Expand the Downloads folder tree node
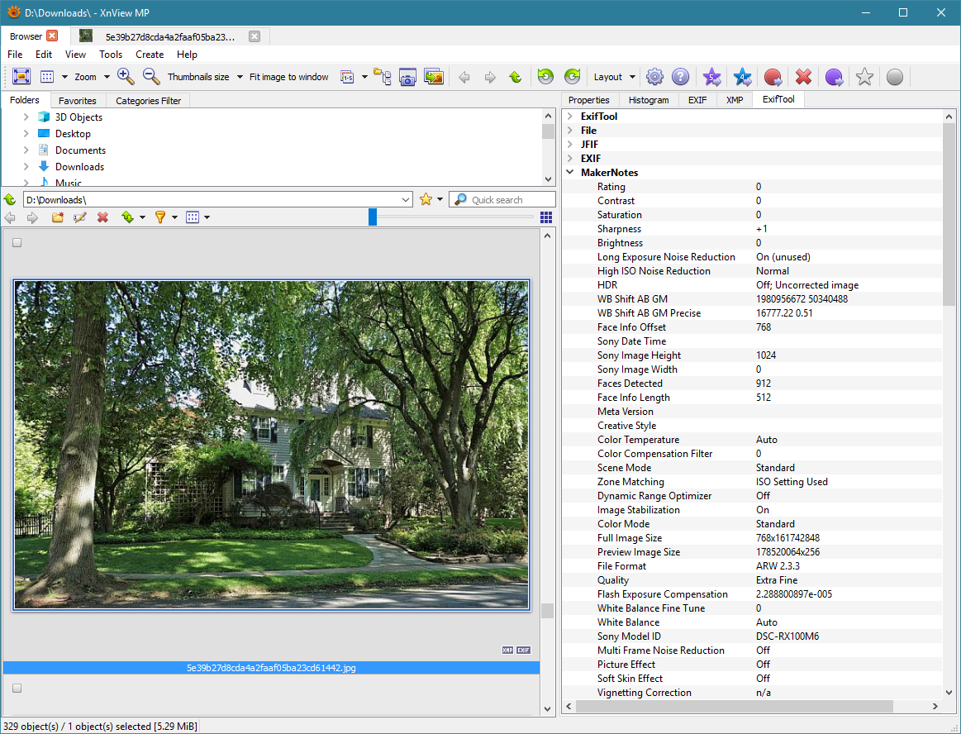The width and height of the screenshot is (961, 734). pyautogui.click(x=26, y=167)
